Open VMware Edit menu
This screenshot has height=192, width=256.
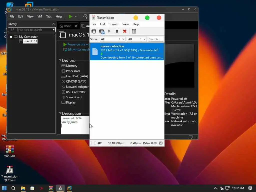[20, 16]
